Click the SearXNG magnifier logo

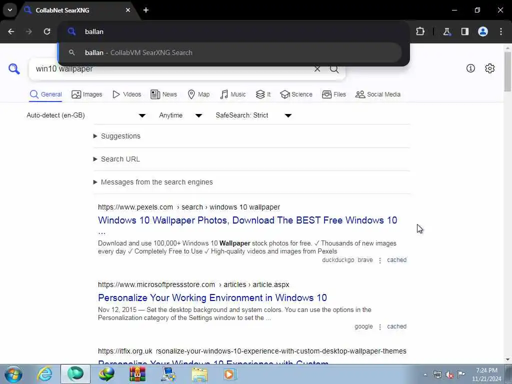[14, 69]
